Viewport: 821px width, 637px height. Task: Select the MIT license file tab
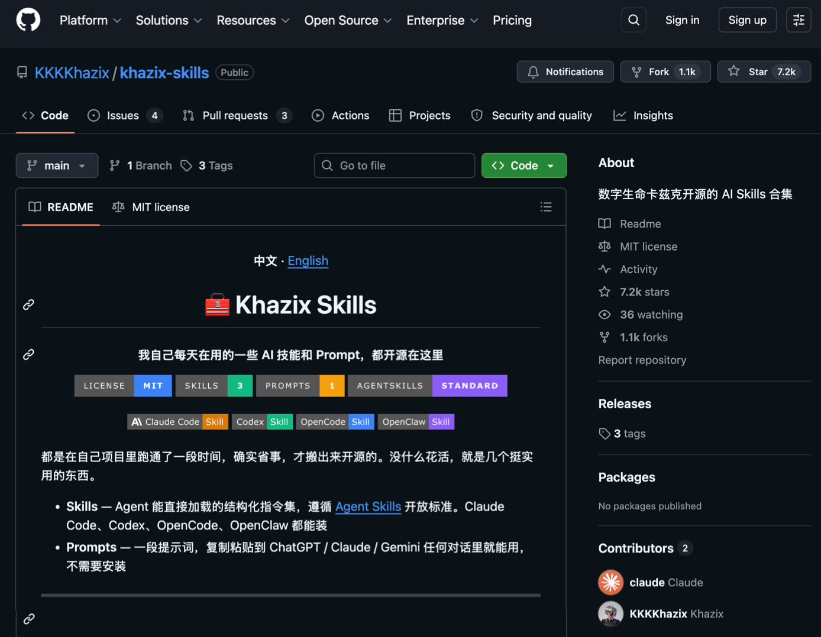pyautogui.click(x=151, y=207)
